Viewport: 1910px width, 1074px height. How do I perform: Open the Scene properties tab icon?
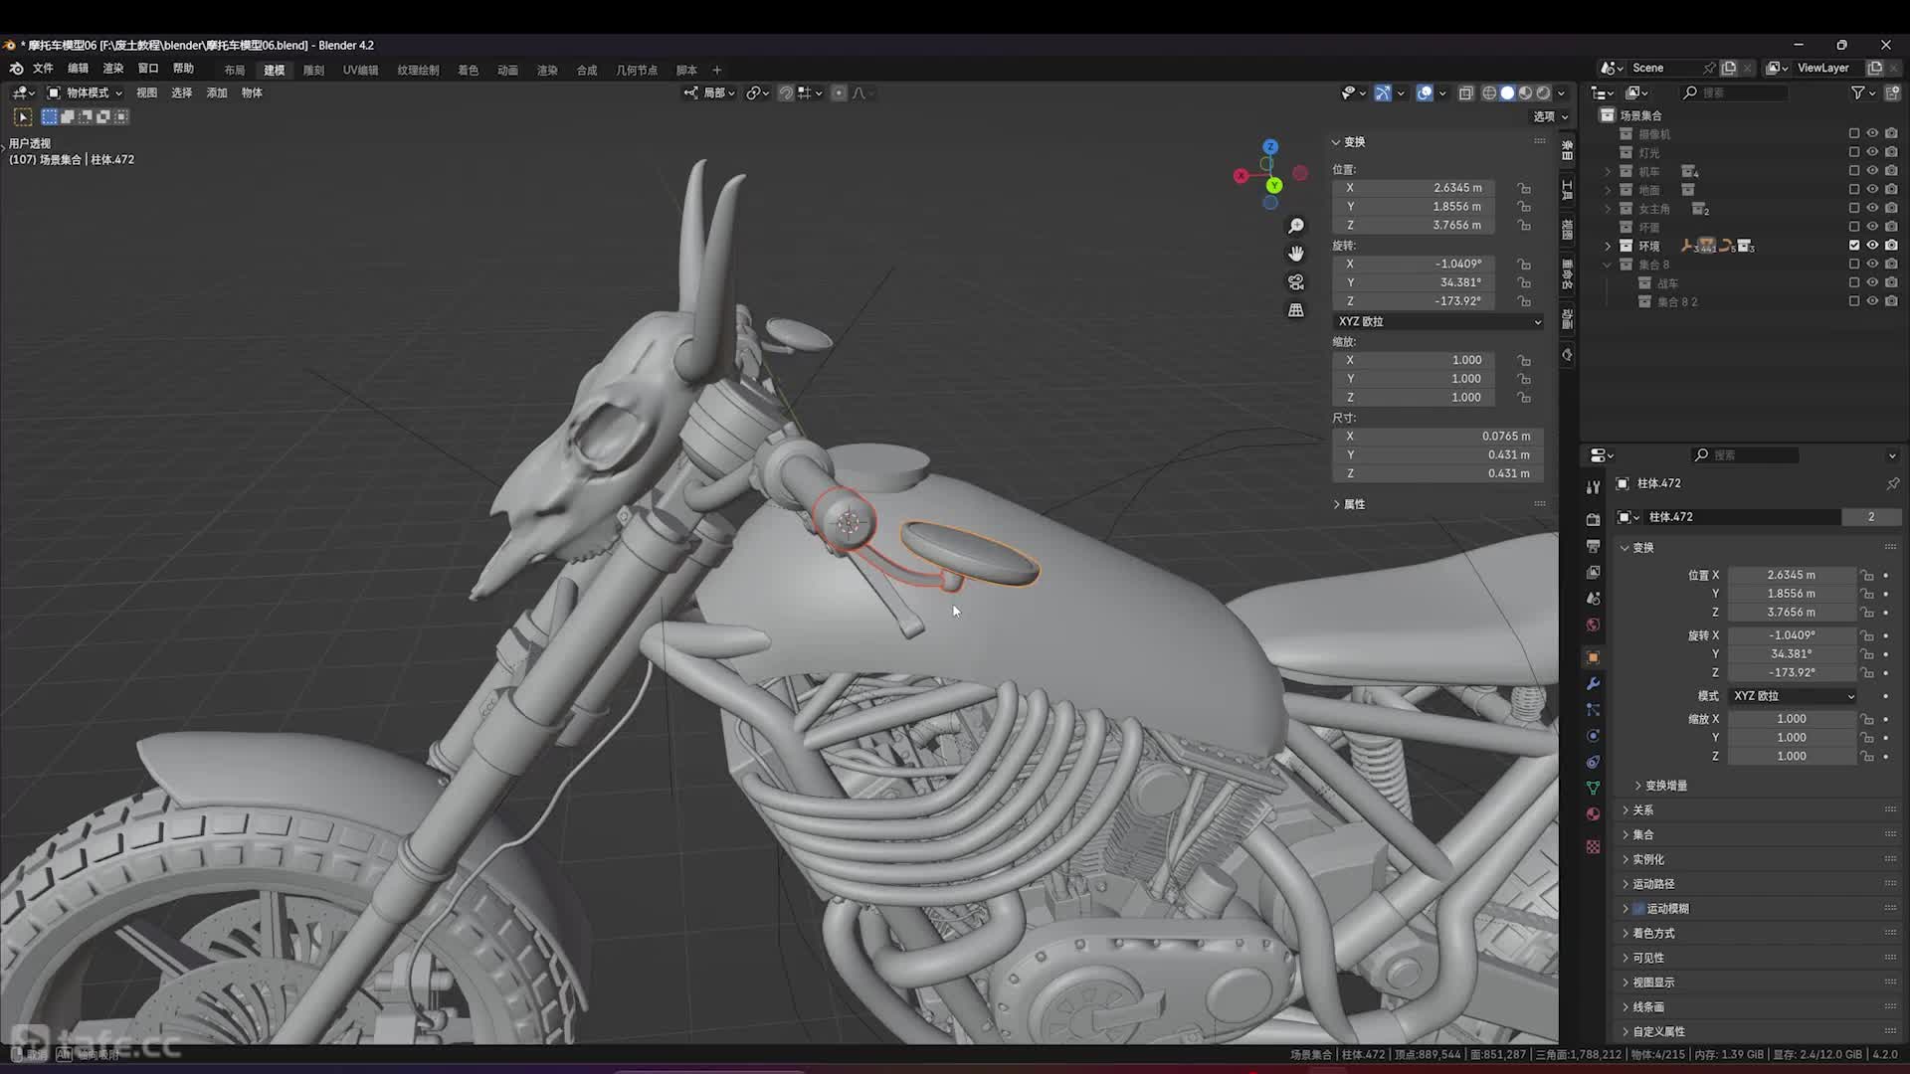1593,598
